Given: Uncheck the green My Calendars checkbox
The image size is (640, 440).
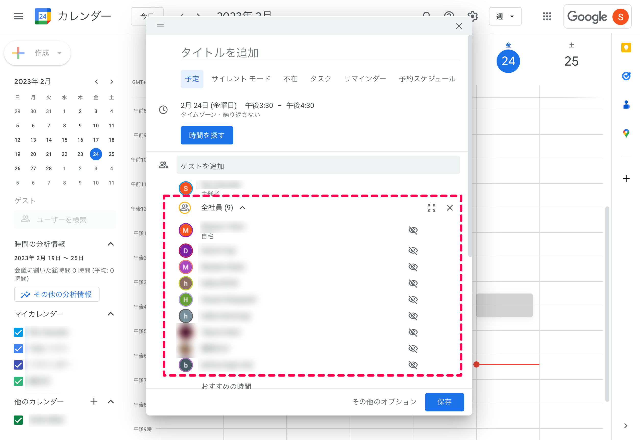Looking at the screenshot, I should coord(18,382).
